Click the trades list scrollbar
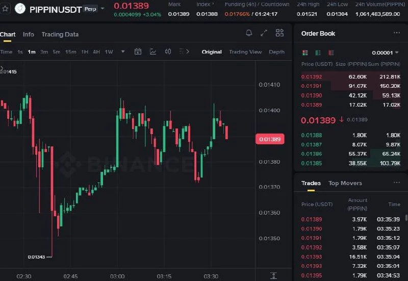 coord(406,218)
